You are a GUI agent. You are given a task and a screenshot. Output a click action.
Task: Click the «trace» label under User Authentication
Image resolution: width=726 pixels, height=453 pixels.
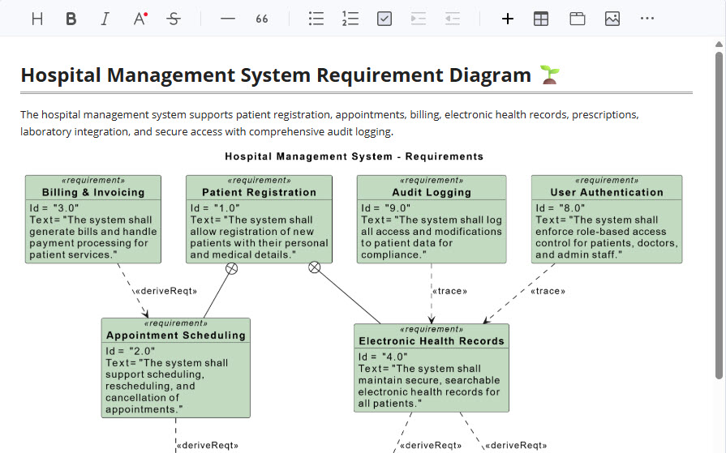coord(548,291)
